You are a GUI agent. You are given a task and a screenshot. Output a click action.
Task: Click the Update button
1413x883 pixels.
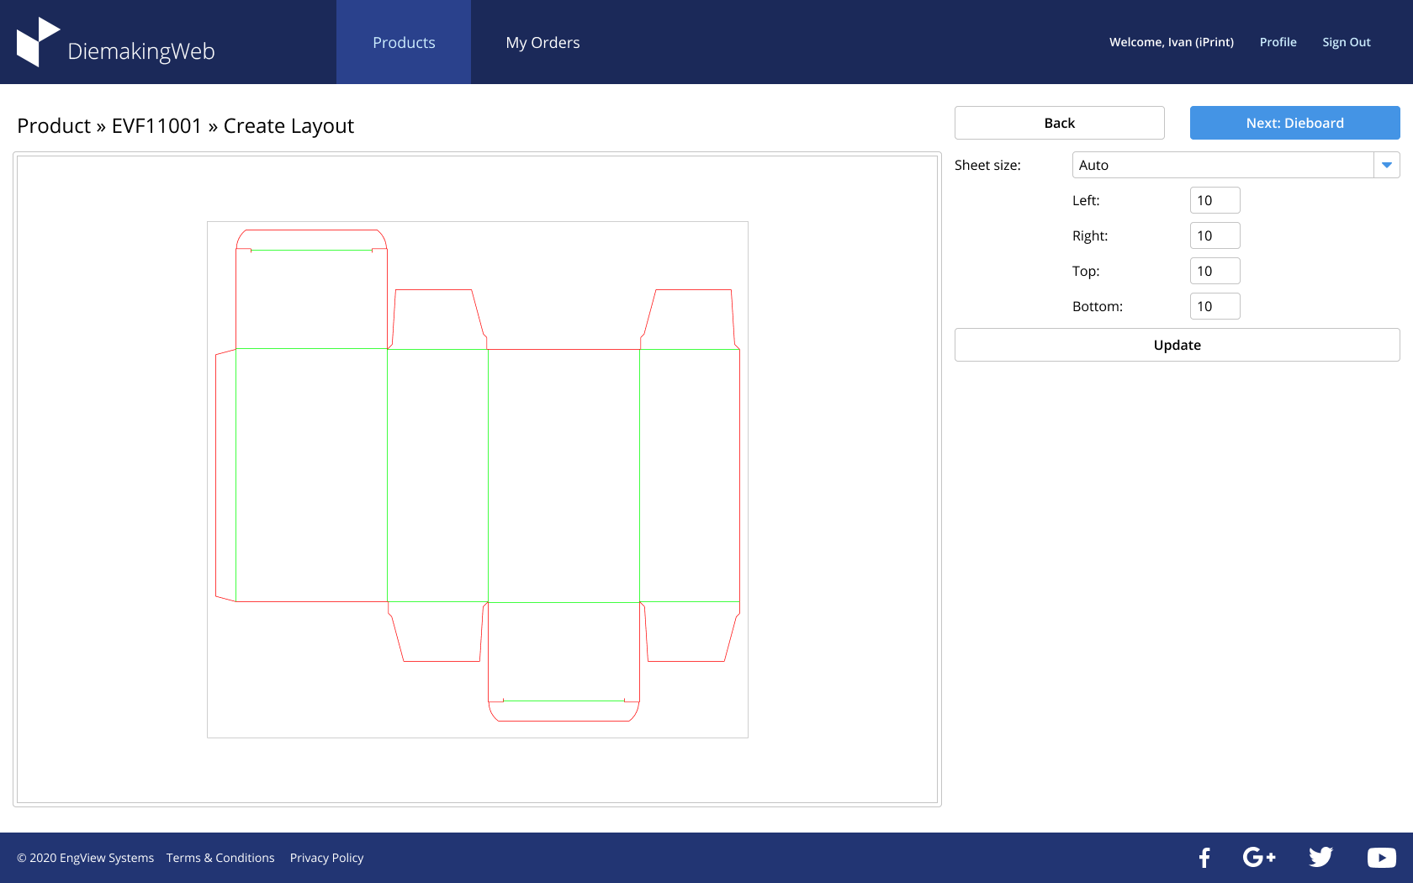click(x=1177, y=345)
